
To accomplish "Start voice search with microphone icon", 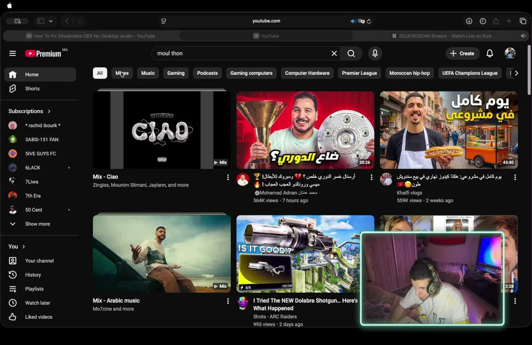I will tap(375, 54).
